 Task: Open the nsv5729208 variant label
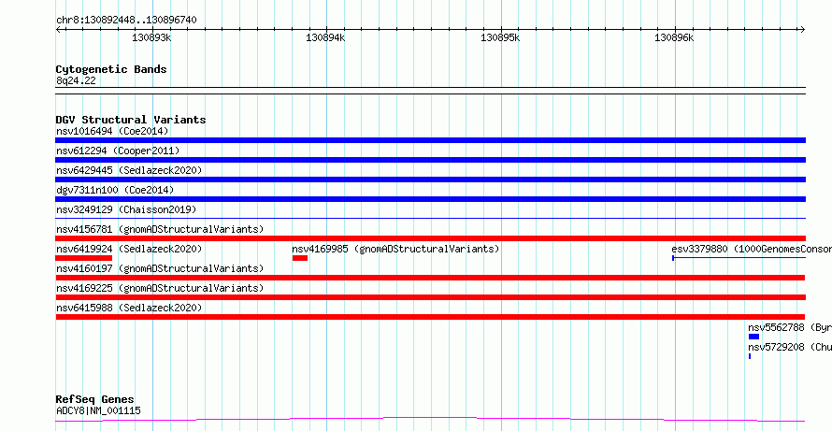[790, 347]
